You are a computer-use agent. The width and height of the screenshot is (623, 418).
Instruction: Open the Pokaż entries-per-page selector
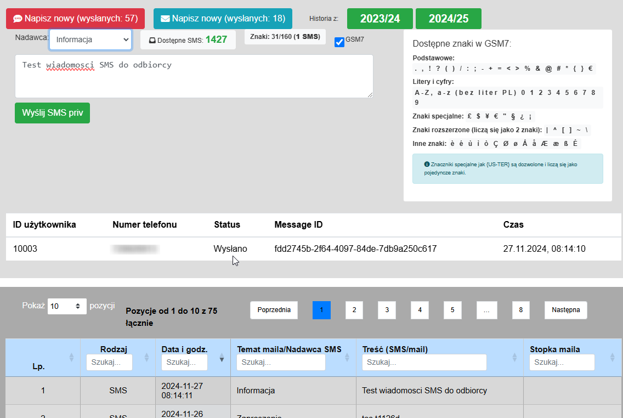point(67,306)
